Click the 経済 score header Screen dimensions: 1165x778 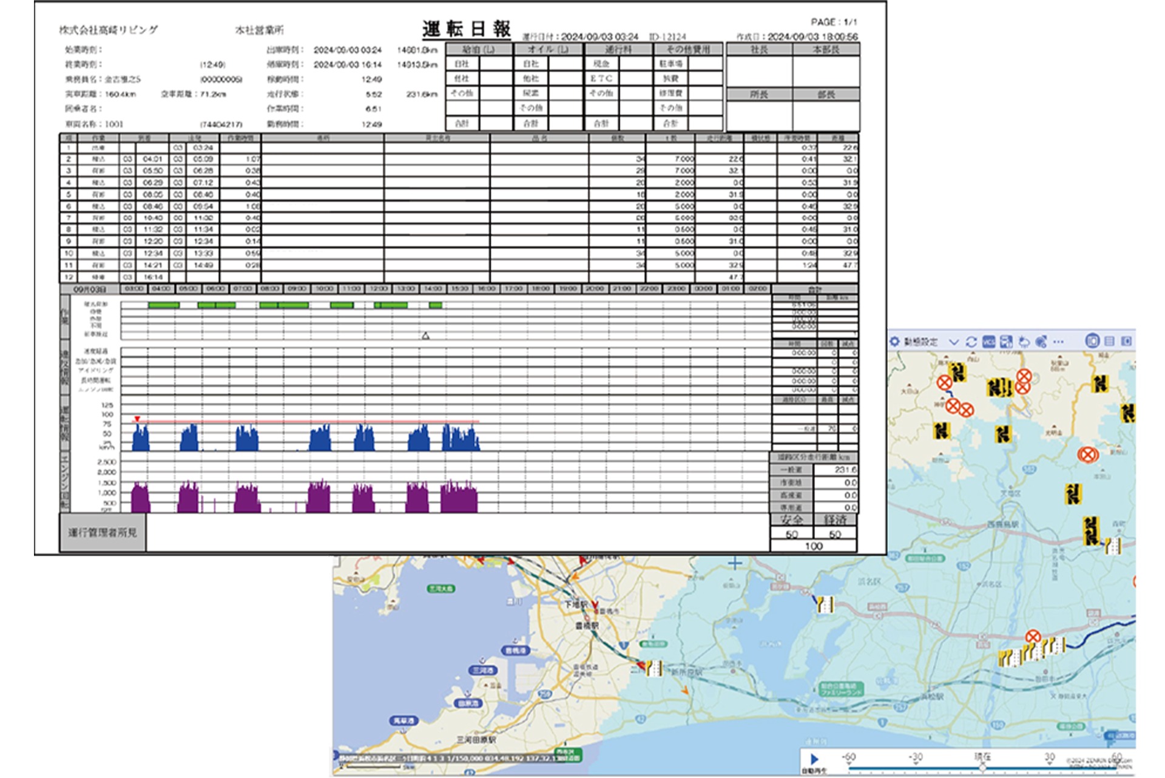(836, 520)
